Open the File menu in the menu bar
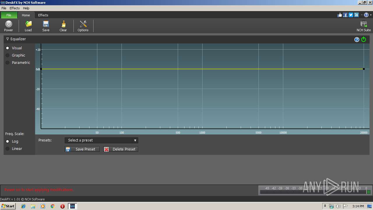Screen dimensions: 373x210 4,8
